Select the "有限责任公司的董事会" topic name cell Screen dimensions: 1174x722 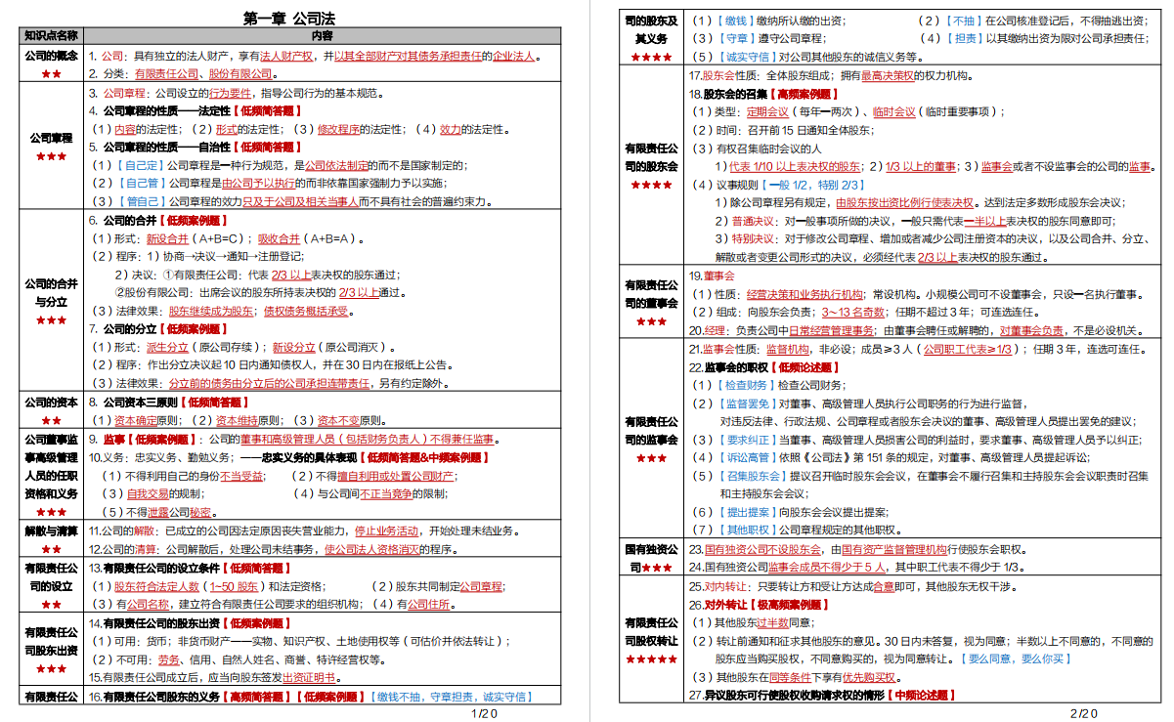651,303
